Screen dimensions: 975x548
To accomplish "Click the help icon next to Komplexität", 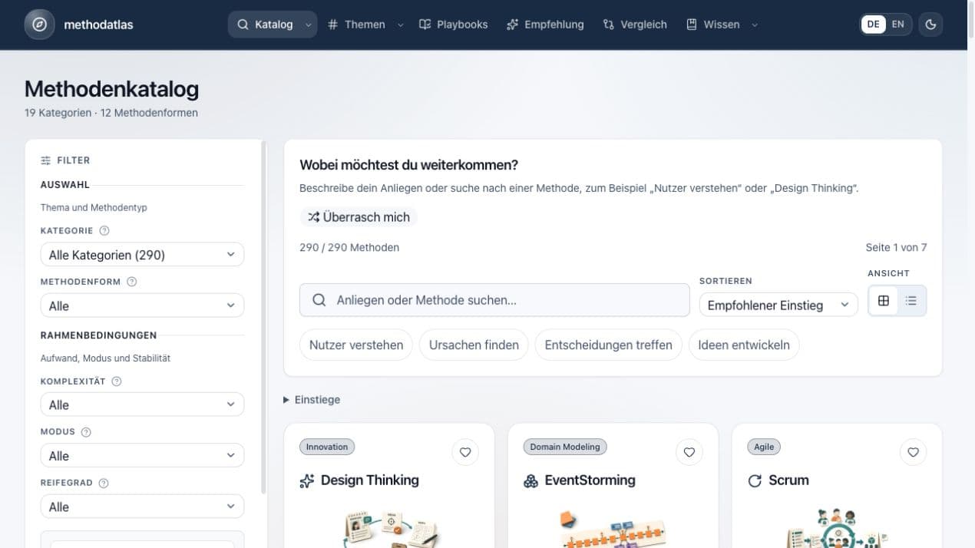I will click(x=117, y=381).
